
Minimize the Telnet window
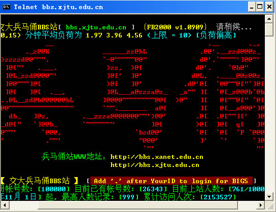[x=252, y=7]
